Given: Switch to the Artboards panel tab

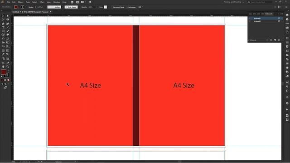Looking at the screenshot, I should pos(269,14).
